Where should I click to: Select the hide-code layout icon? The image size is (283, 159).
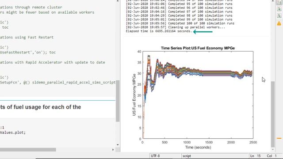[279, 16]
